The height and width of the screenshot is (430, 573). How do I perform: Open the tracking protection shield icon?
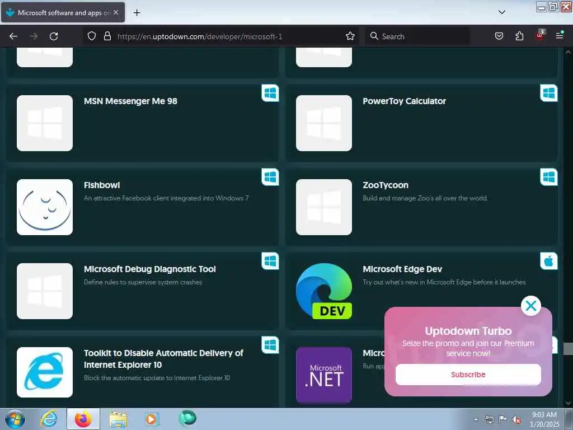(x=92, y=36)
